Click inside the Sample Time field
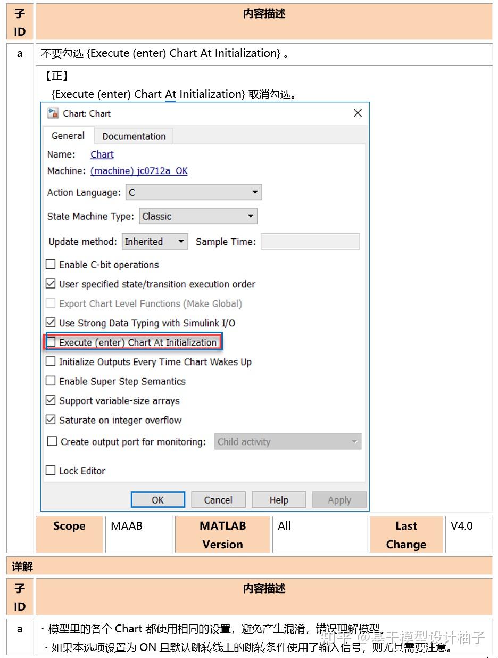Screen dimensions: 498x658 pyautogui.click(x=310, y=241)
